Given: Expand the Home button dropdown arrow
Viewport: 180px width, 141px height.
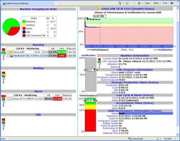Looking at the screenshot, I should point(123,3).
